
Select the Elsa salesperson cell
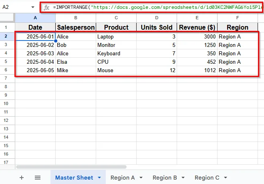pos(76,62)
